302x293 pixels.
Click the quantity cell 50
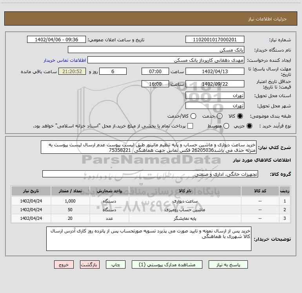[x=70, y=210]
